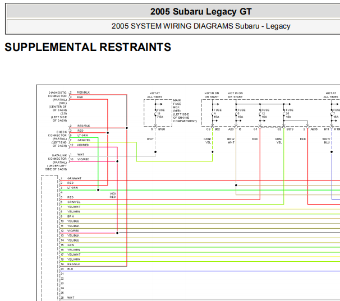
Task: Click pin 18 "YEL/GRN" wire label
Action: point(73,260)
